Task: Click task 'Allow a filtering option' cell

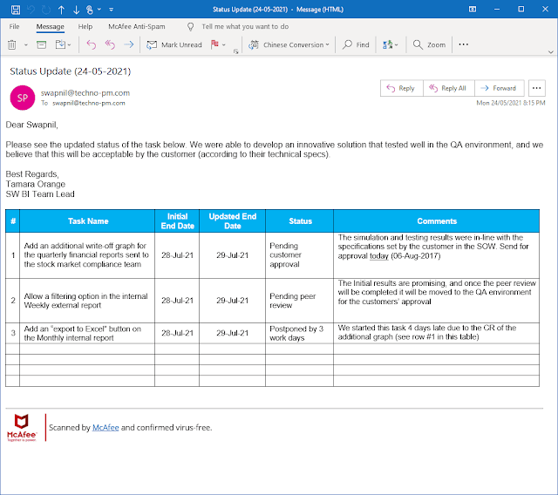Action: (87, 301)
